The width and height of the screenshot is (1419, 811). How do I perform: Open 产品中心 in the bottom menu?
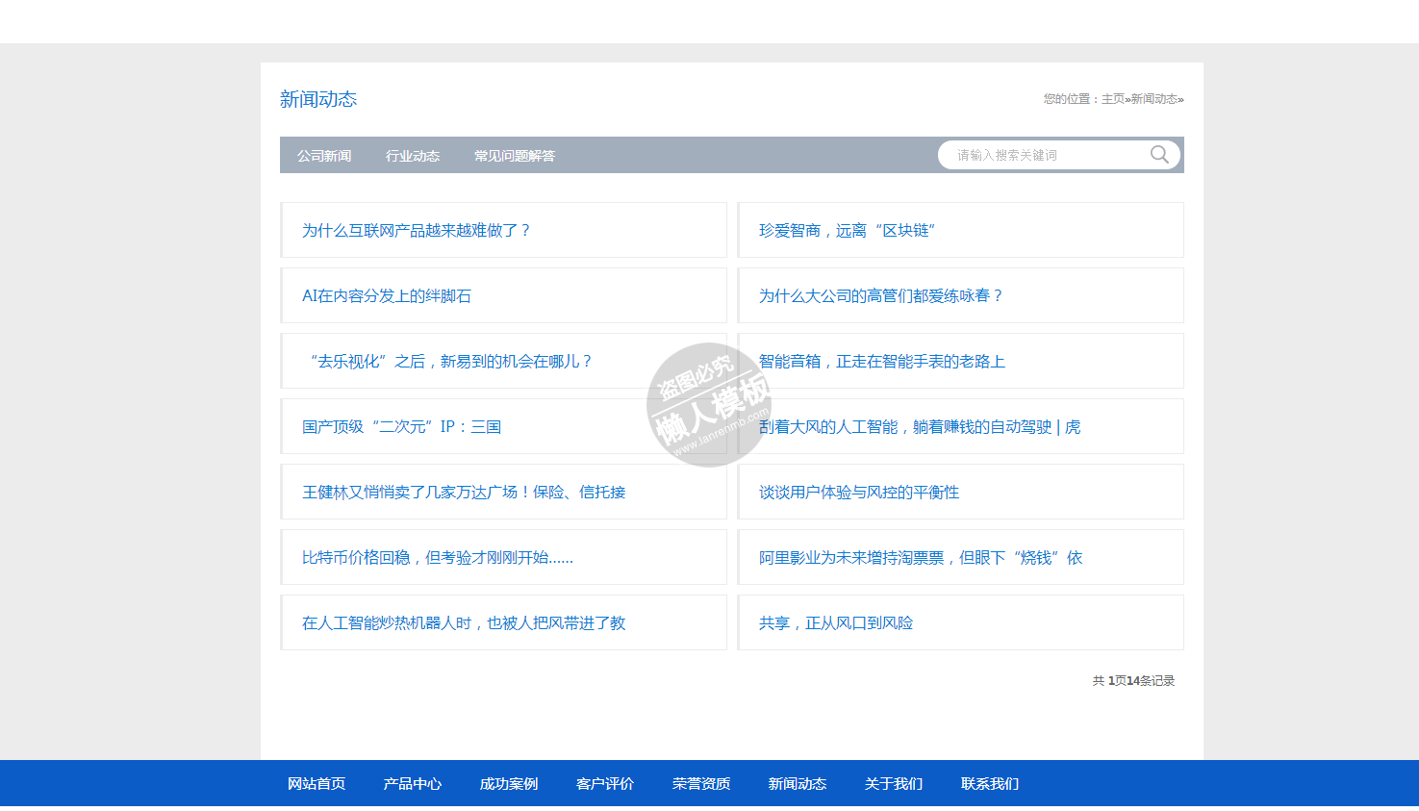[x=413, y=784]
